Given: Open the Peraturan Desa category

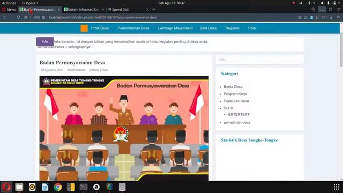Looking at the screenshot, I should point(236,101).
